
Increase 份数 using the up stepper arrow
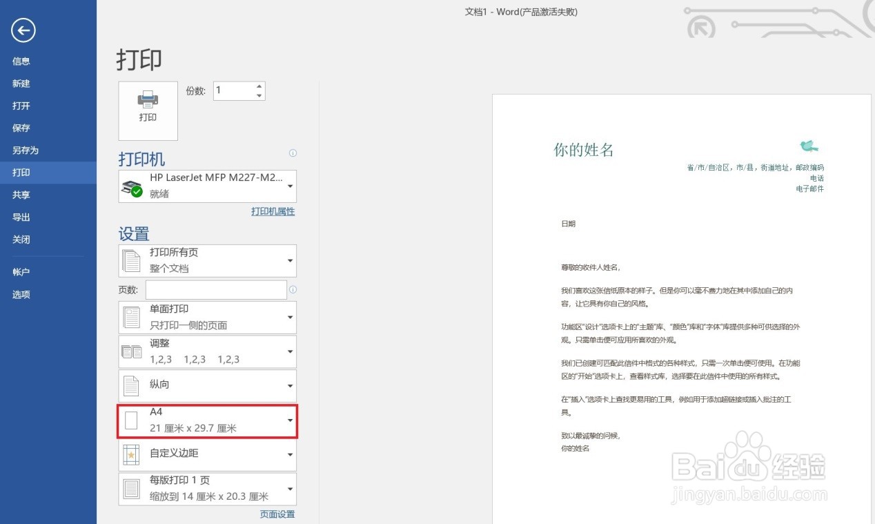coord(259,86)
